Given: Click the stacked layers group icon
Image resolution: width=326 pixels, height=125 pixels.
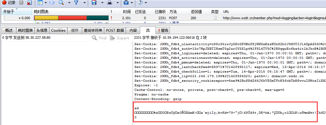Looking at the screenshot, I should (x=51, y=2).
